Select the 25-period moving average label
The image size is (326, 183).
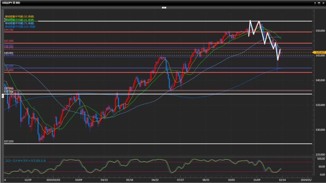[19, 20]
